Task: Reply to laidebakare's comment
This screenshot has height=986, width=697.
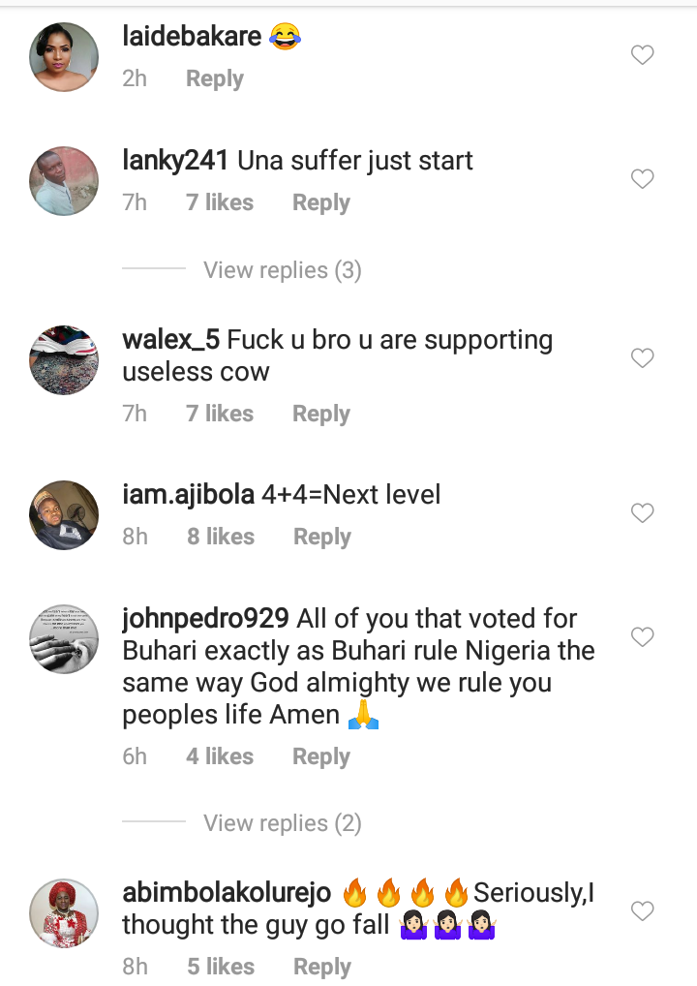Action: 215,79
